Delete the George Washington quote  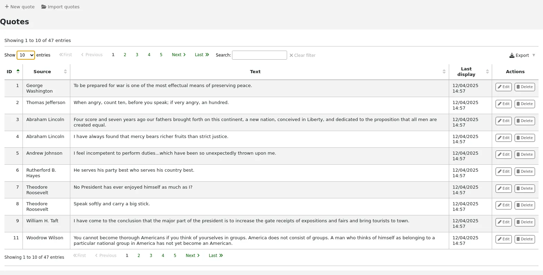[525, 87]
